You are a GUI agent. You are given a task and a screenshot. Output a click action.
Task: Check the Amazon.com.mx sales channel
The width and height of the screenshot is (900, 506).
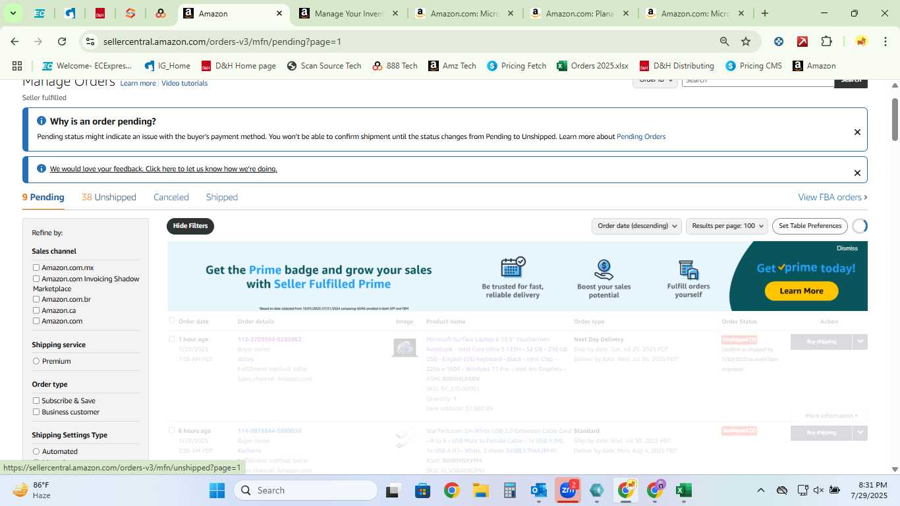[36, 267]
